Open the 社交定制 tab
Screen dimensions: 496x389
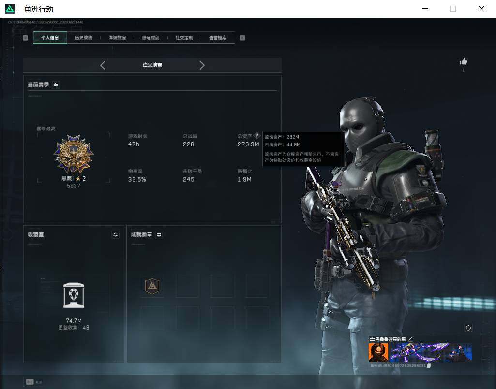(x=184, y=38)
